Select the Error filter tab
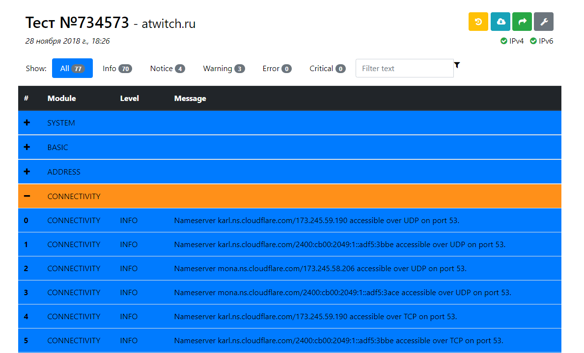 click(x=277, y=69)
